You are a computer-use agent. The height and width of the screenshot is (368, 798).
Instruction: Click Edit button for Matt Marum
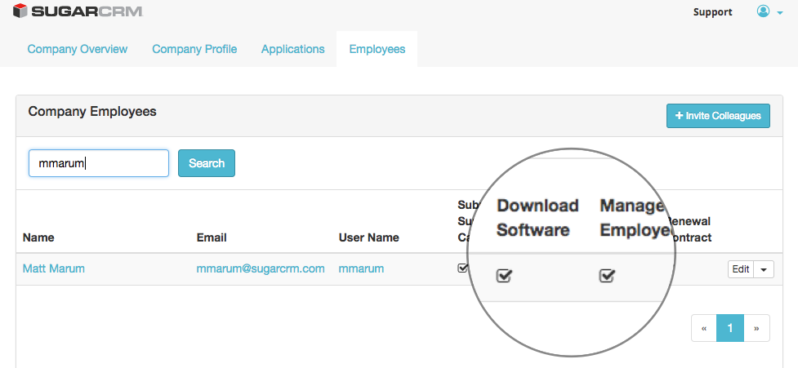click(741, 269)
